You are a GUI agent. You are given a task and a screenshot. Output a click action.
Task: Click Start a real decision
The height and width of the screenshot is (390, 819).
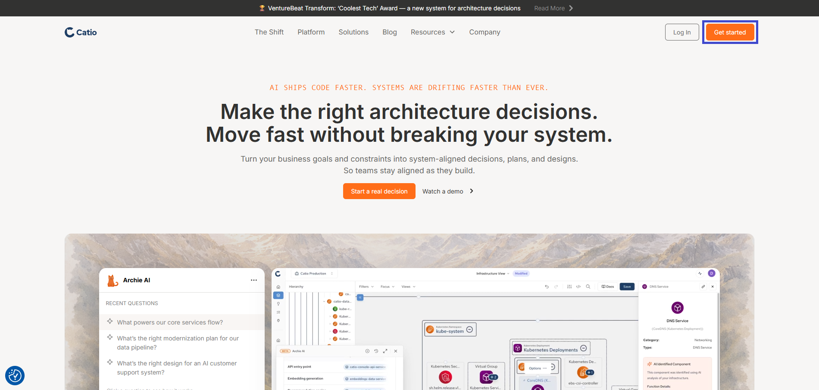click(379, 191)
